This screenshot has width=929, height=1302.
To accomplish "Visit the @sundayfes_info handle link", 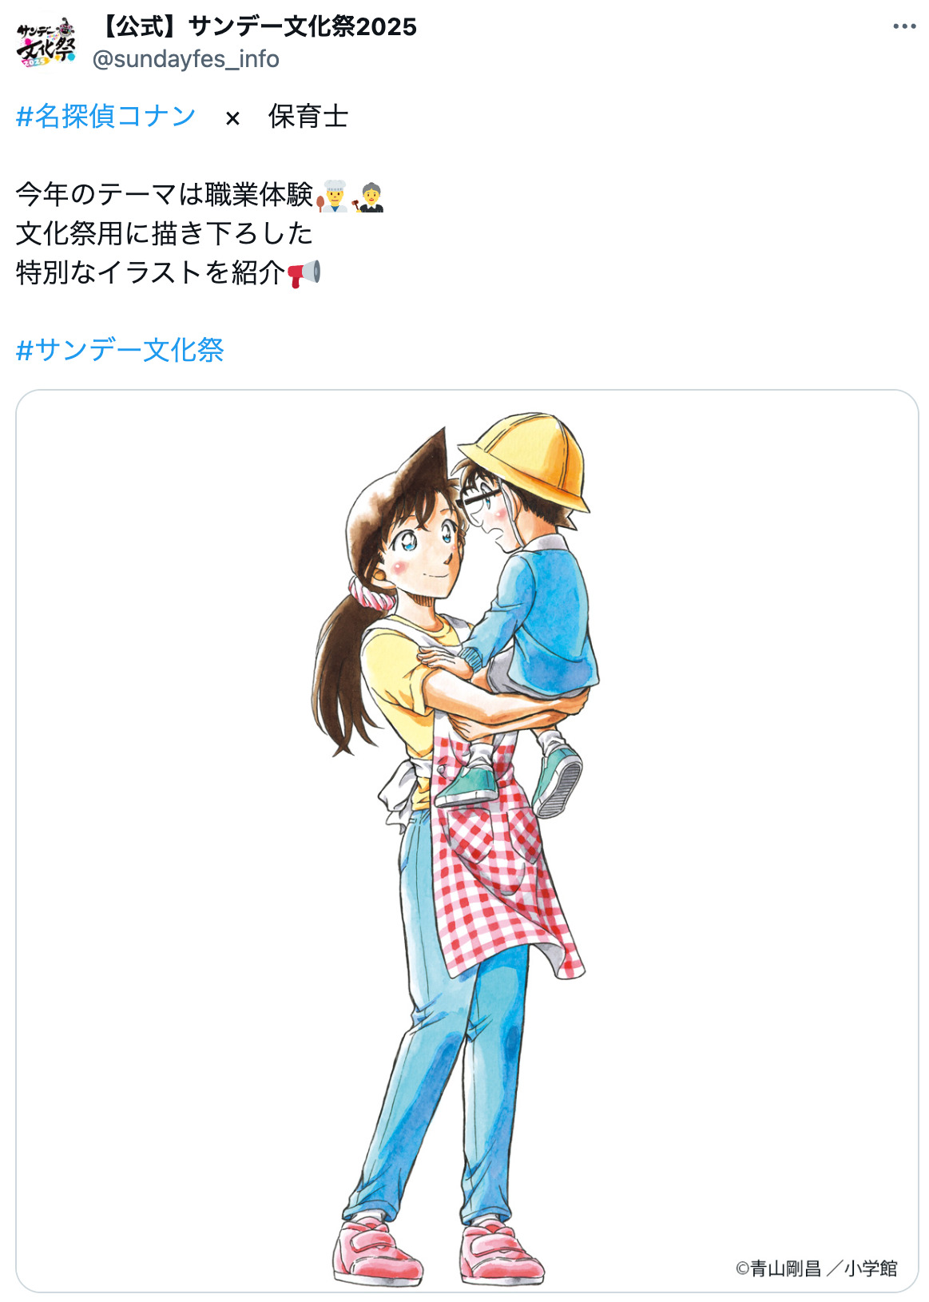I will 186,59.
